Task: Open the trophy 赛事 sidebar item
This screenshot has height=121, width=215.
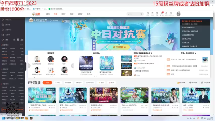Action: pyautogui.click(x=5, y=40)
